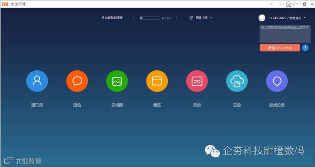Image resolution: width=315 pixels, height=167 pixels.
Task: Open the 短信 messages icon
Action: point(77,81)
